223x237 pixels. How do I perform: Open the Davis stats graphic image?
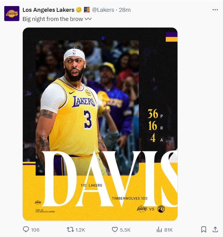tap(100, 124)
